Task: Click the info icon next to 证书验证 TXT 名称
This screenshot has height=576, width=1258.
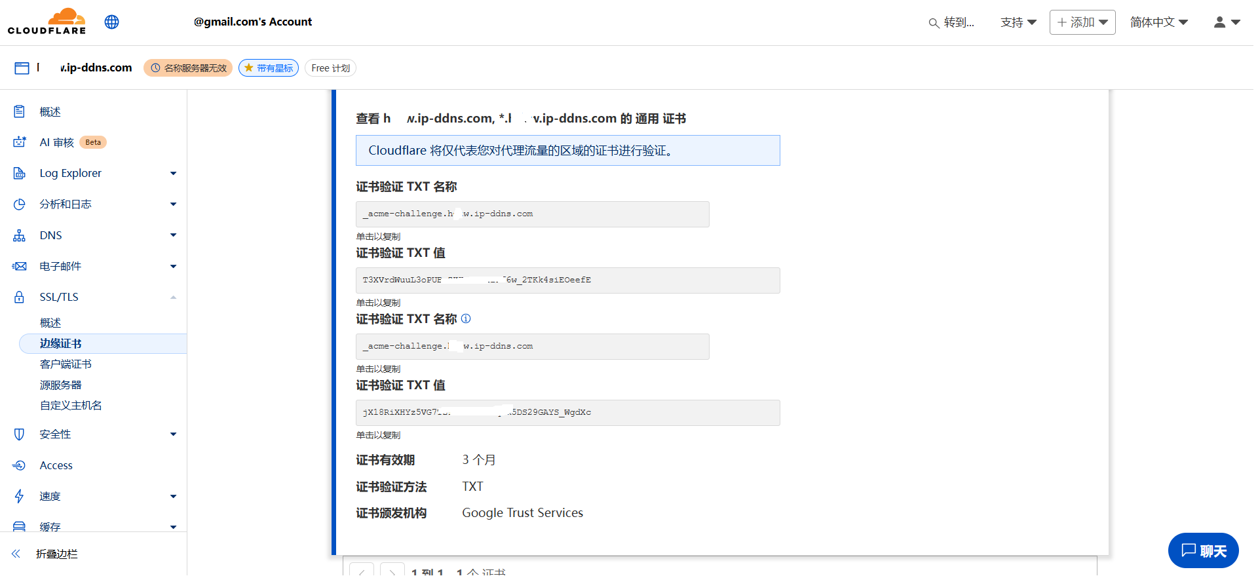Action: coord(466,319)
